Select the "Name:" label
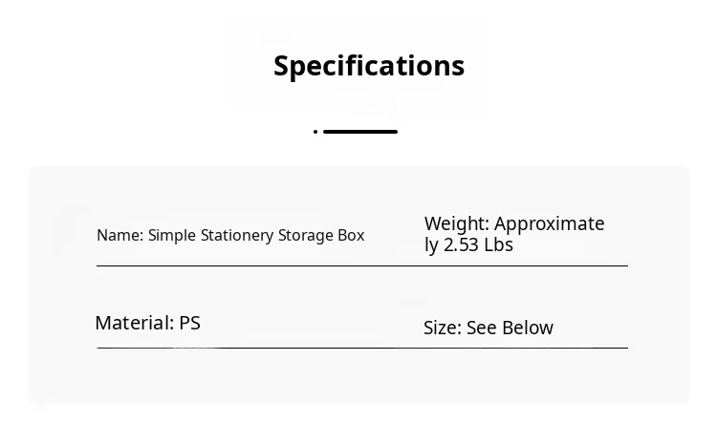The width and height of the screenshot is (717, 424). (x=119, y=236)
